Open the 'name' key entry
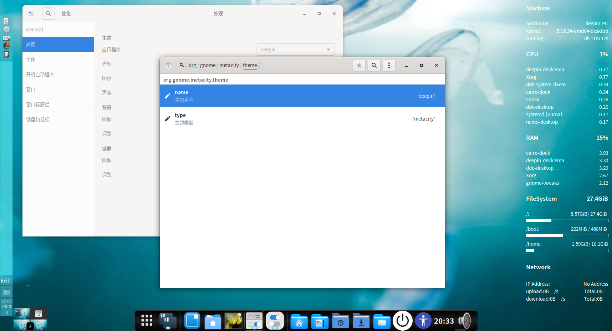Viewport: 612px width, 331px height. point(302,96)
